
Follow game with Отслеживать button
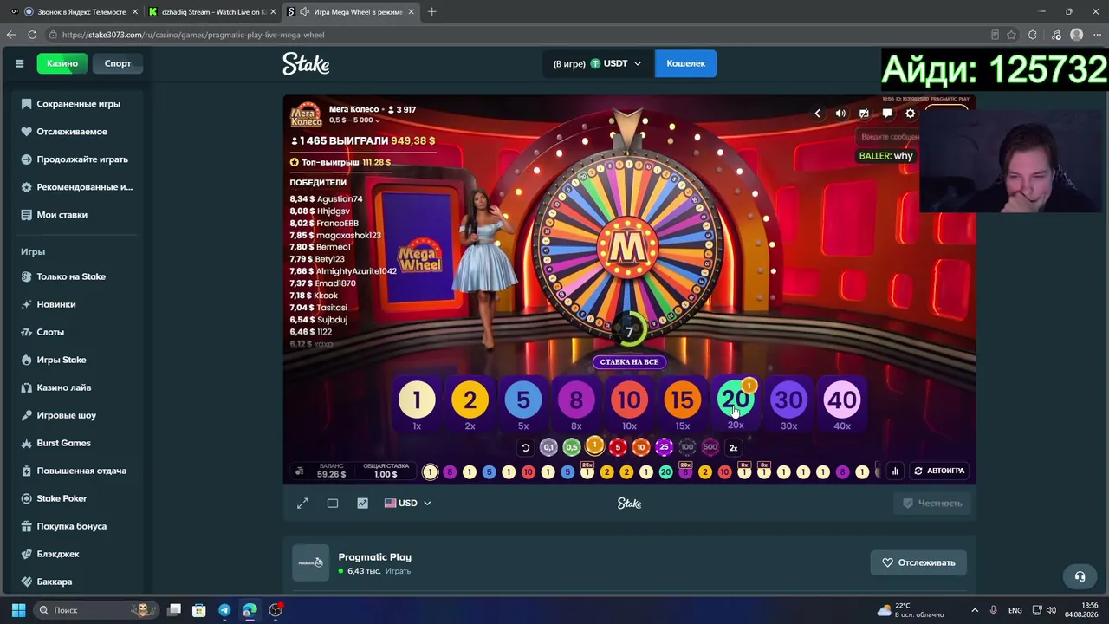point(918,562)
